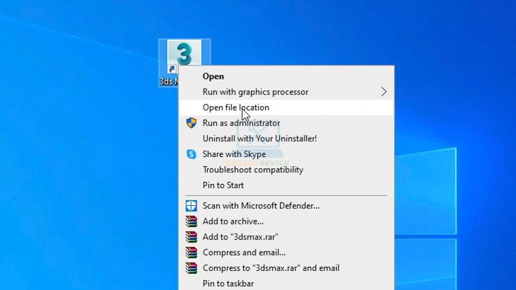Select Run with graphics processor entry
This screenshot has height=290, width=516.
pos(286,92)
